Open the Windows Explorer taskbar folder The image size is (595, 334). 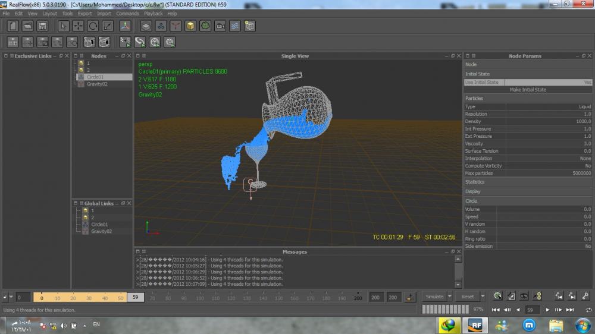(556, 325)
